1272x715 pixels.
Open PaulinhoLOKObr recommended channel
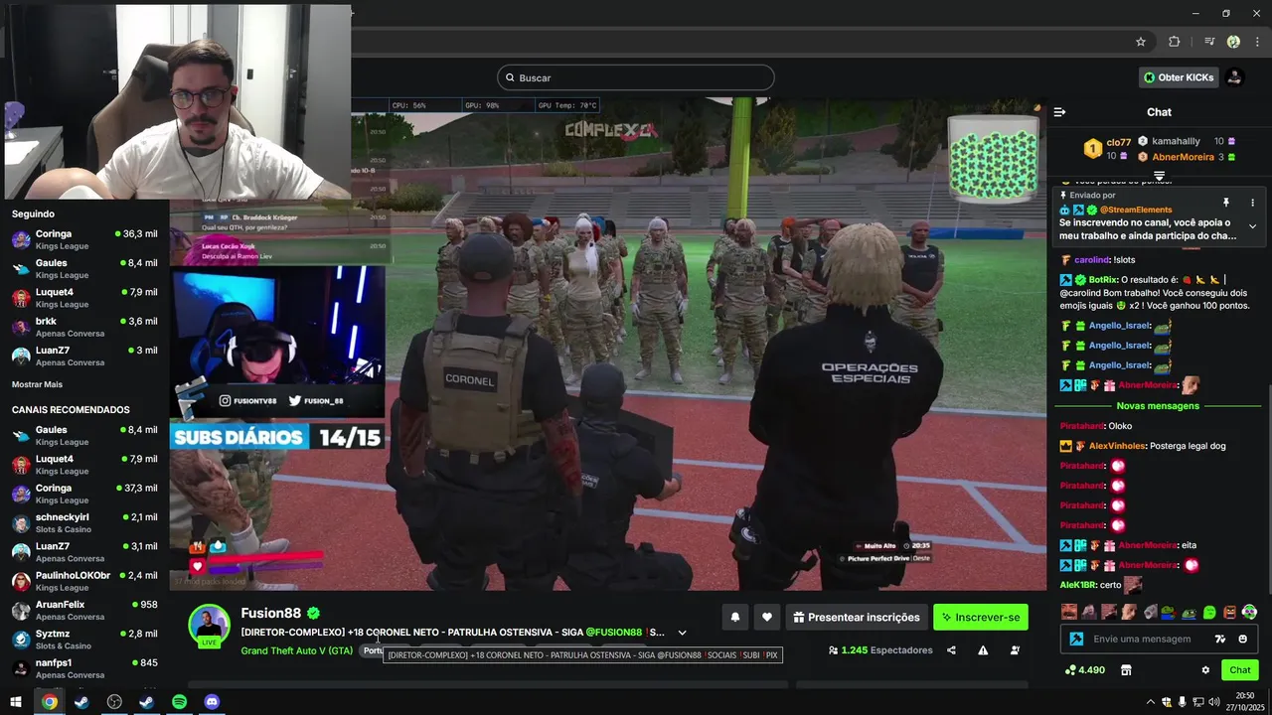(x=84, y=581)
